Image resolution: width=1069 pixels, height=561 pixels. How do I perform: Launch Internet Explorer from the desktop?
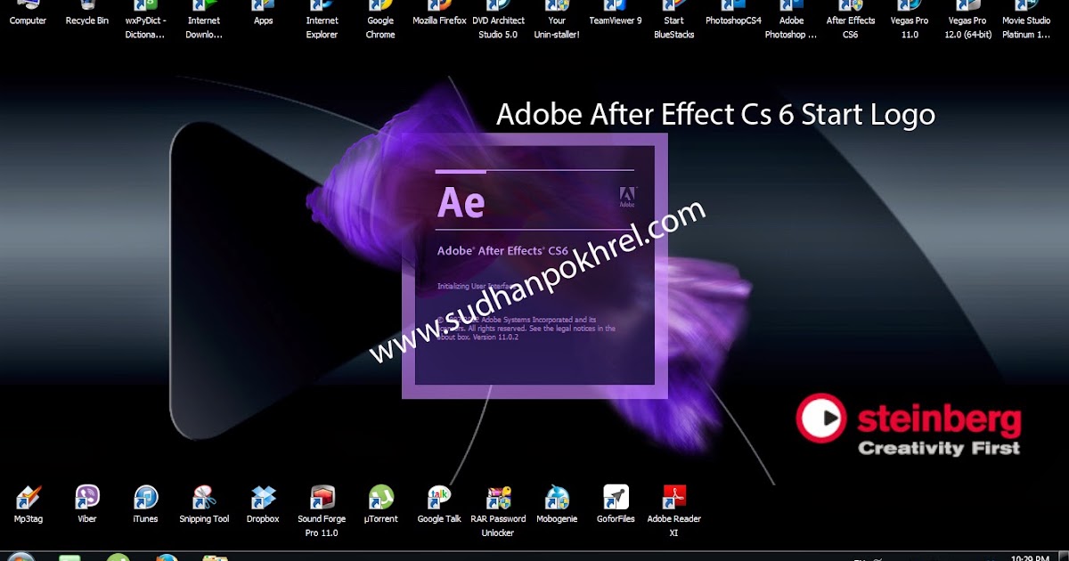pyautogui.click(x=322, y=20)
